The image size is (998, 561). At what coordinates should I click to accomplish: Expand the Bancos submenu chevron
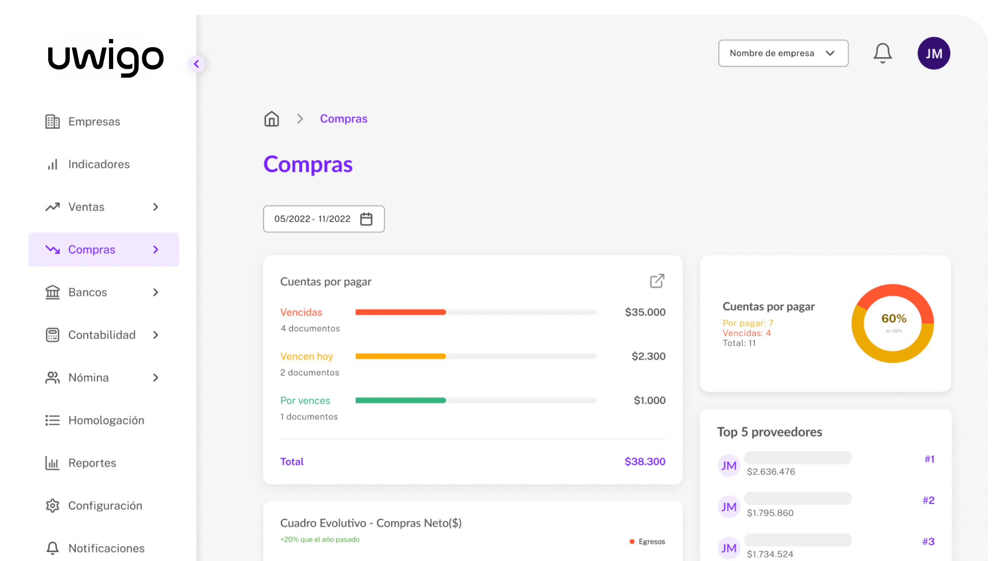click(156, 293)
